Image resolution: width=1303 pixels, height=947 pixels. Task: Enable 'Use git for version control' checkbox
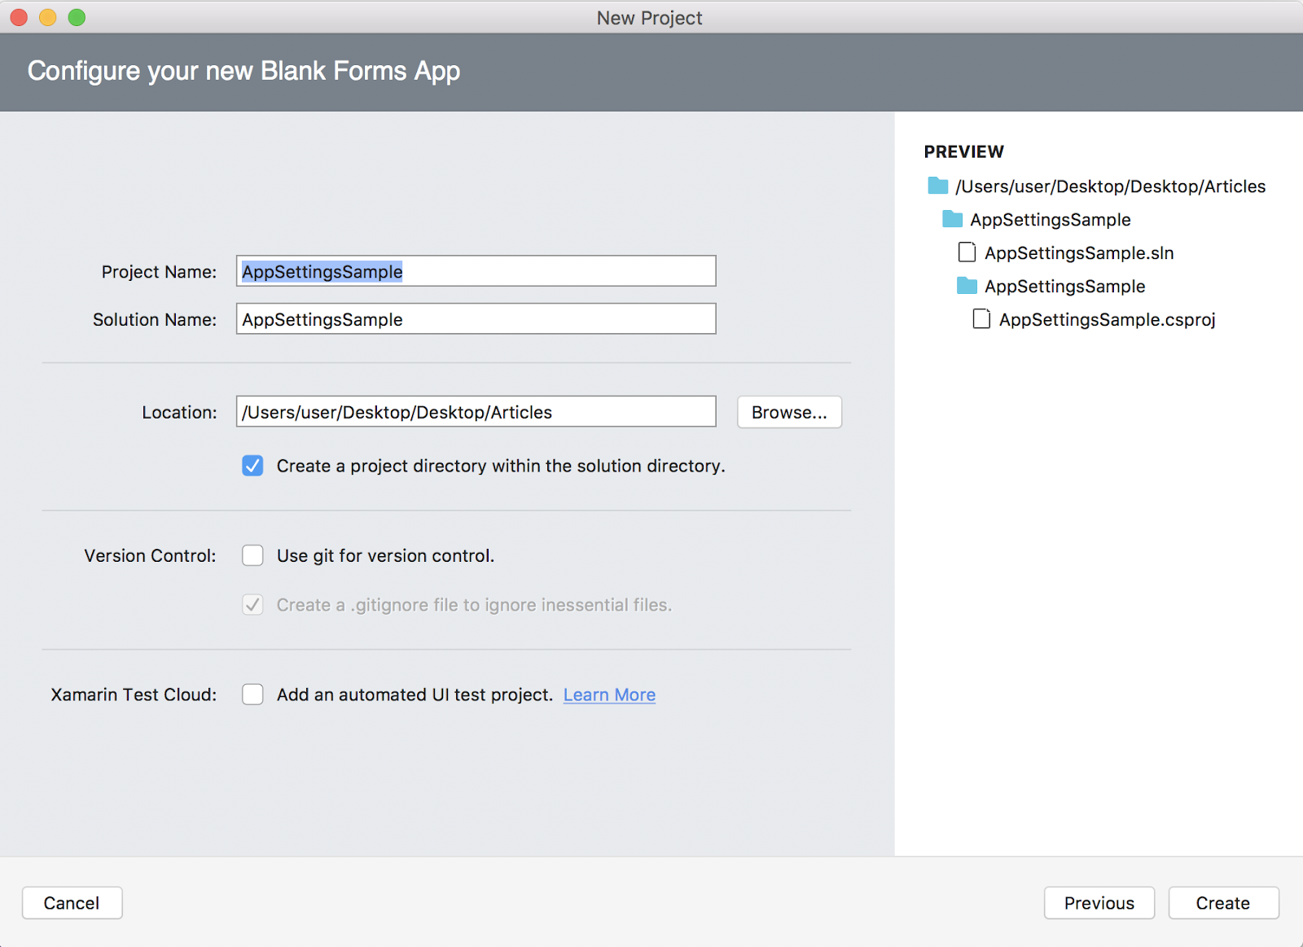pos(252,555)
